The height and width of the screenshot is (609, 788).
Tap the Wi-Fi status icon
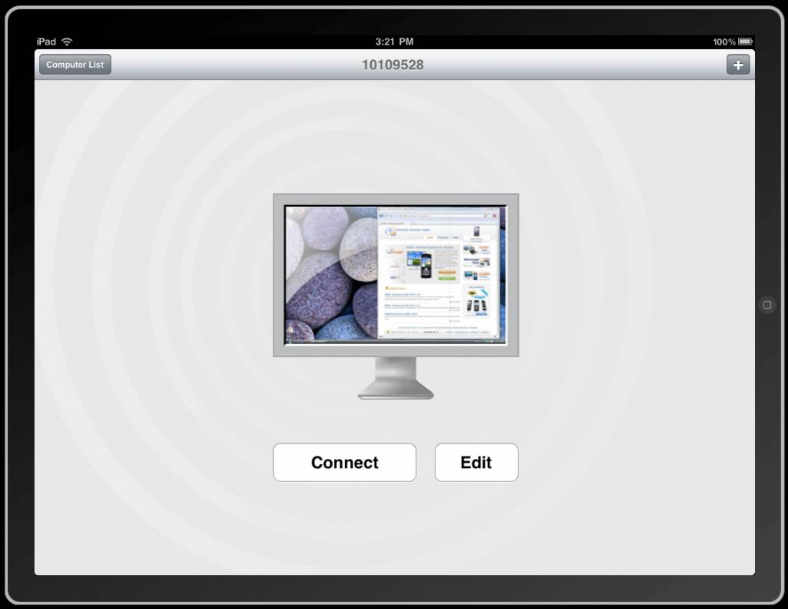click(67, 42)
